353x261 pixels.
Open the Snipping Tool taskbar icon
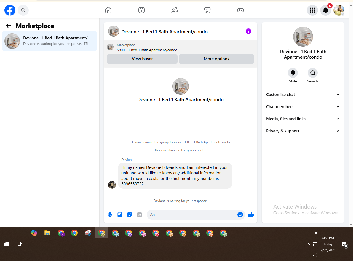[x=88, y=233]
